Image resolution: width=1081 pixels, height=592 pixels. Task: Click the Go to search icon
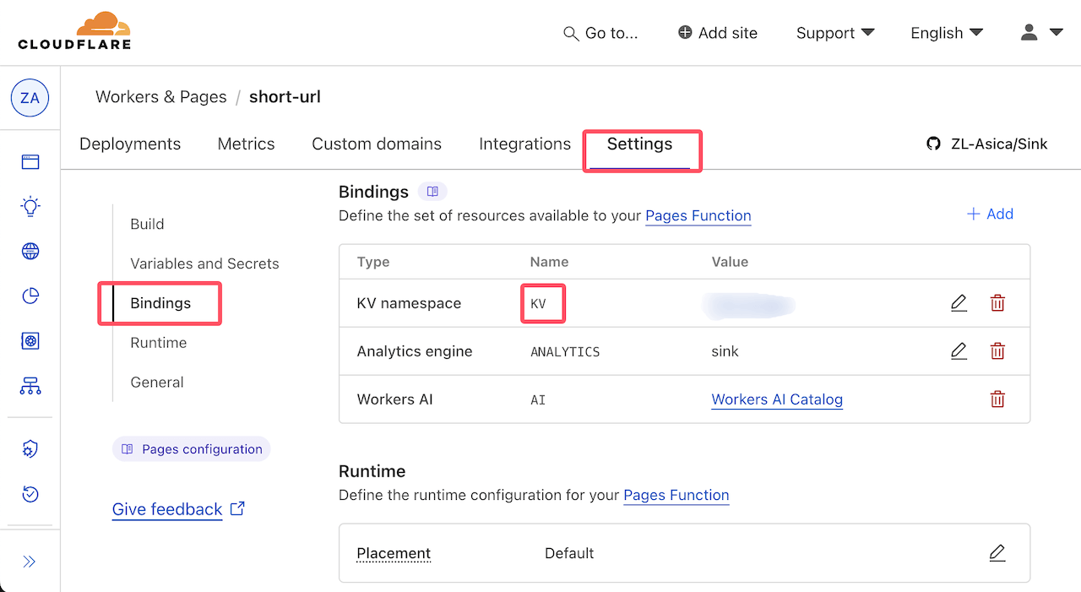[x=571, y=34]
